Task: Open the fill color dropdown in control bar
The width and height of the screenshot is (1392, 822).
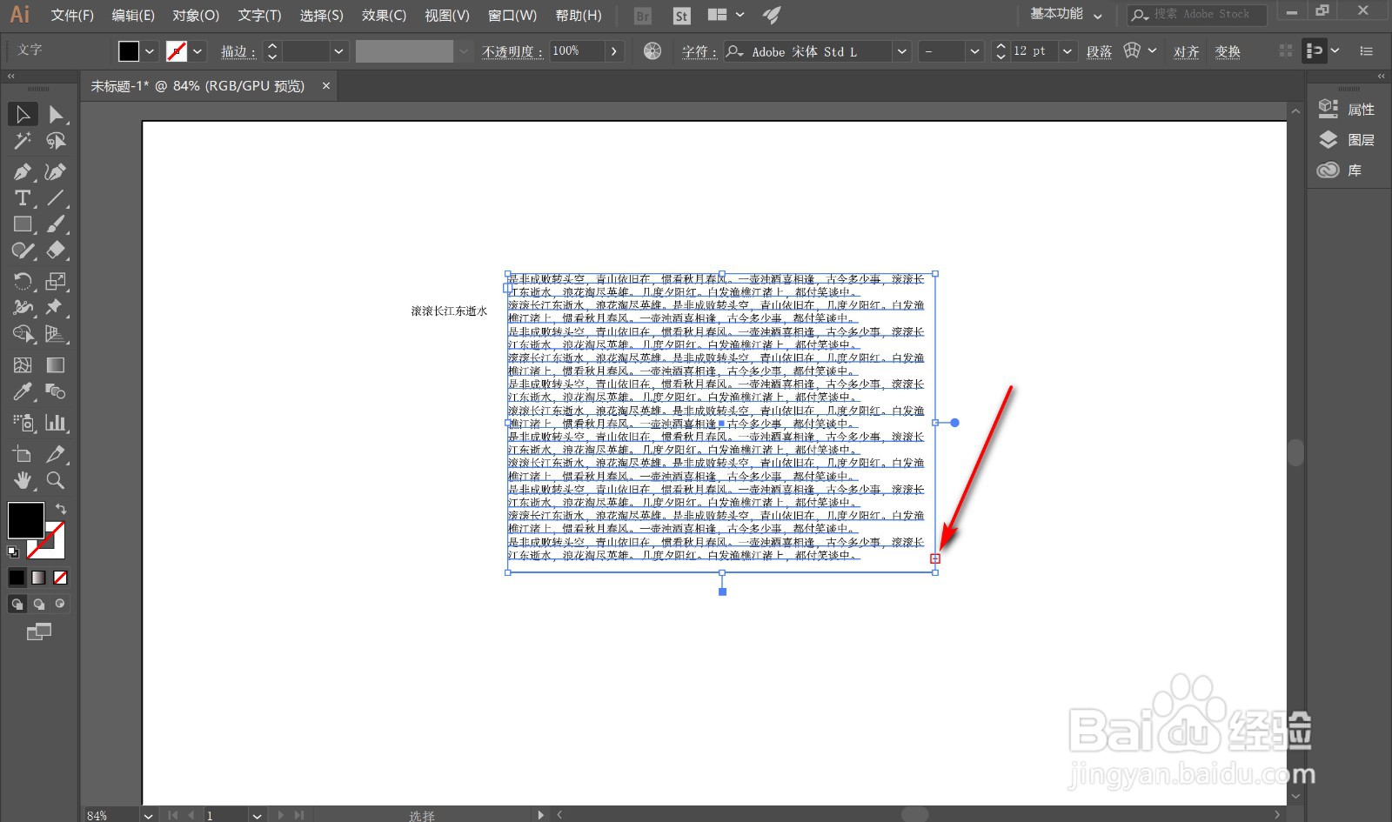Action: coord(150,51)
